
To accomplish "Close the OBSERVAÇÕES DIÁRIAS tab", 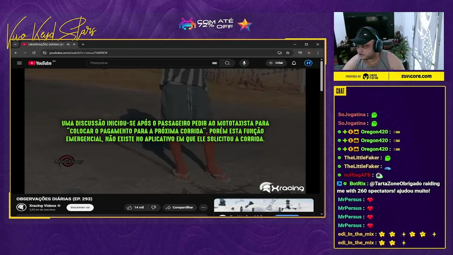I will tap(74, 44).
